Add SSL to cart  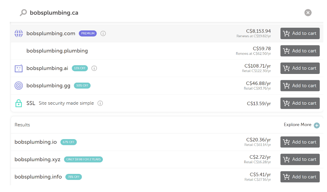pos(300,103)
